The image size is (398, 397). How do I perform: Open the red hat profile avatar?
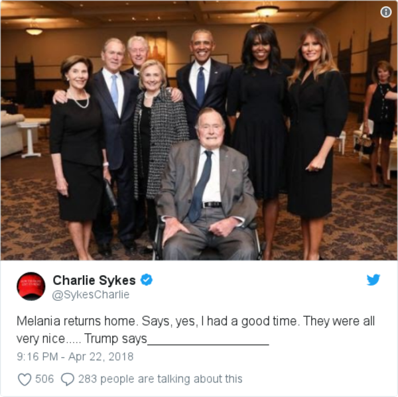click(x=31, y=286)
